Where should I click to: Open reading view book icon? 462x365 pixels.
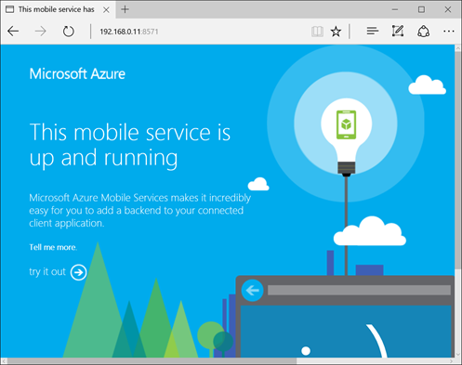pos(317,32)
